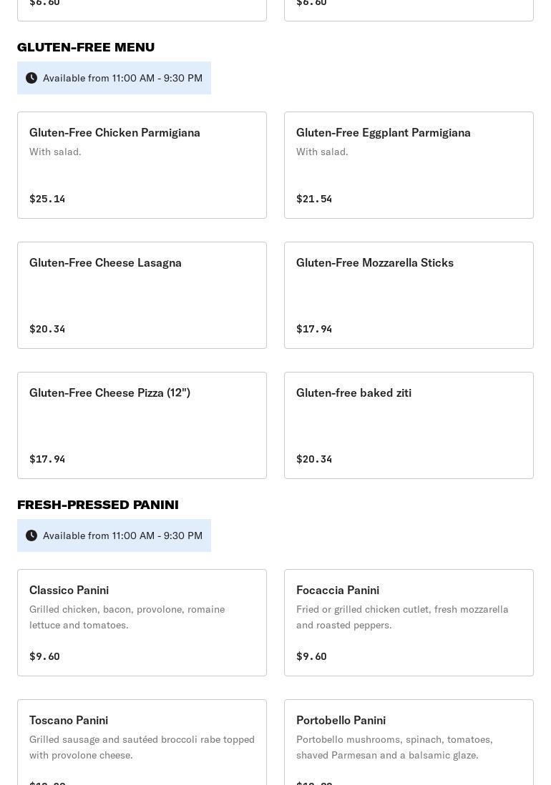This screenshot has width=551, height=785.
Task: Click the clock icon under Gluten-Free Menu
Action: 31,78
